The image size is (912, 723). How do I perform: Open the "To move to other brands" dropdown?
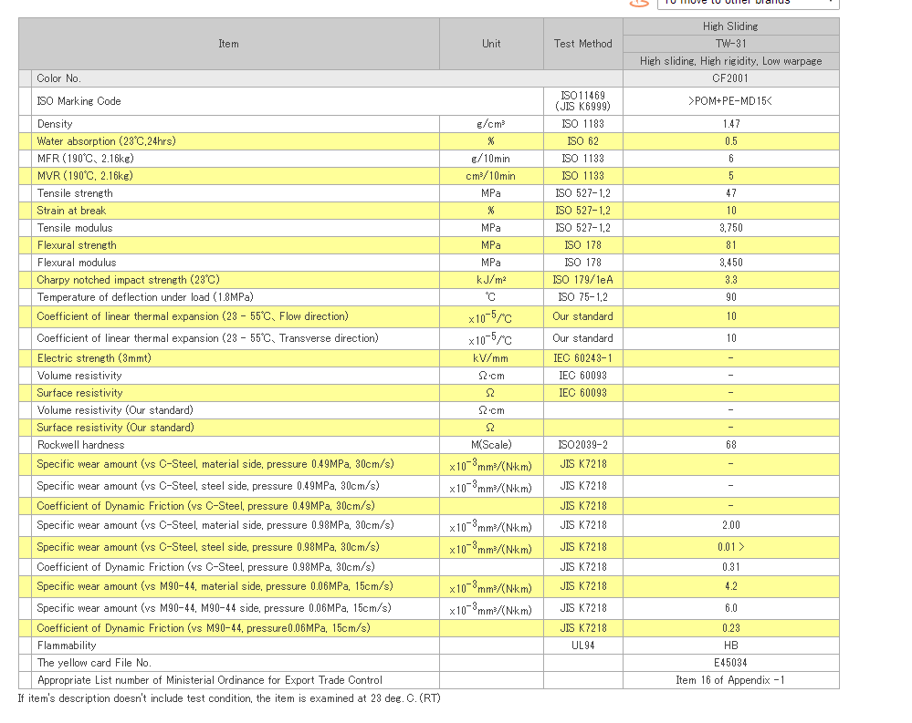[x=747, y=3]
